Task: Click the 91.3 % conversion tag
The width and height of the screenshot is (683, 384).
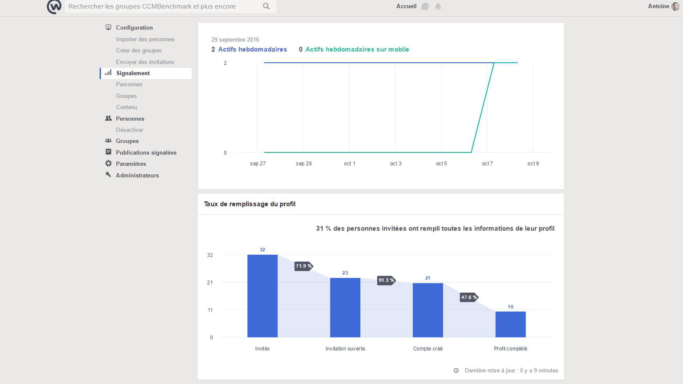Action: (386, 280)
